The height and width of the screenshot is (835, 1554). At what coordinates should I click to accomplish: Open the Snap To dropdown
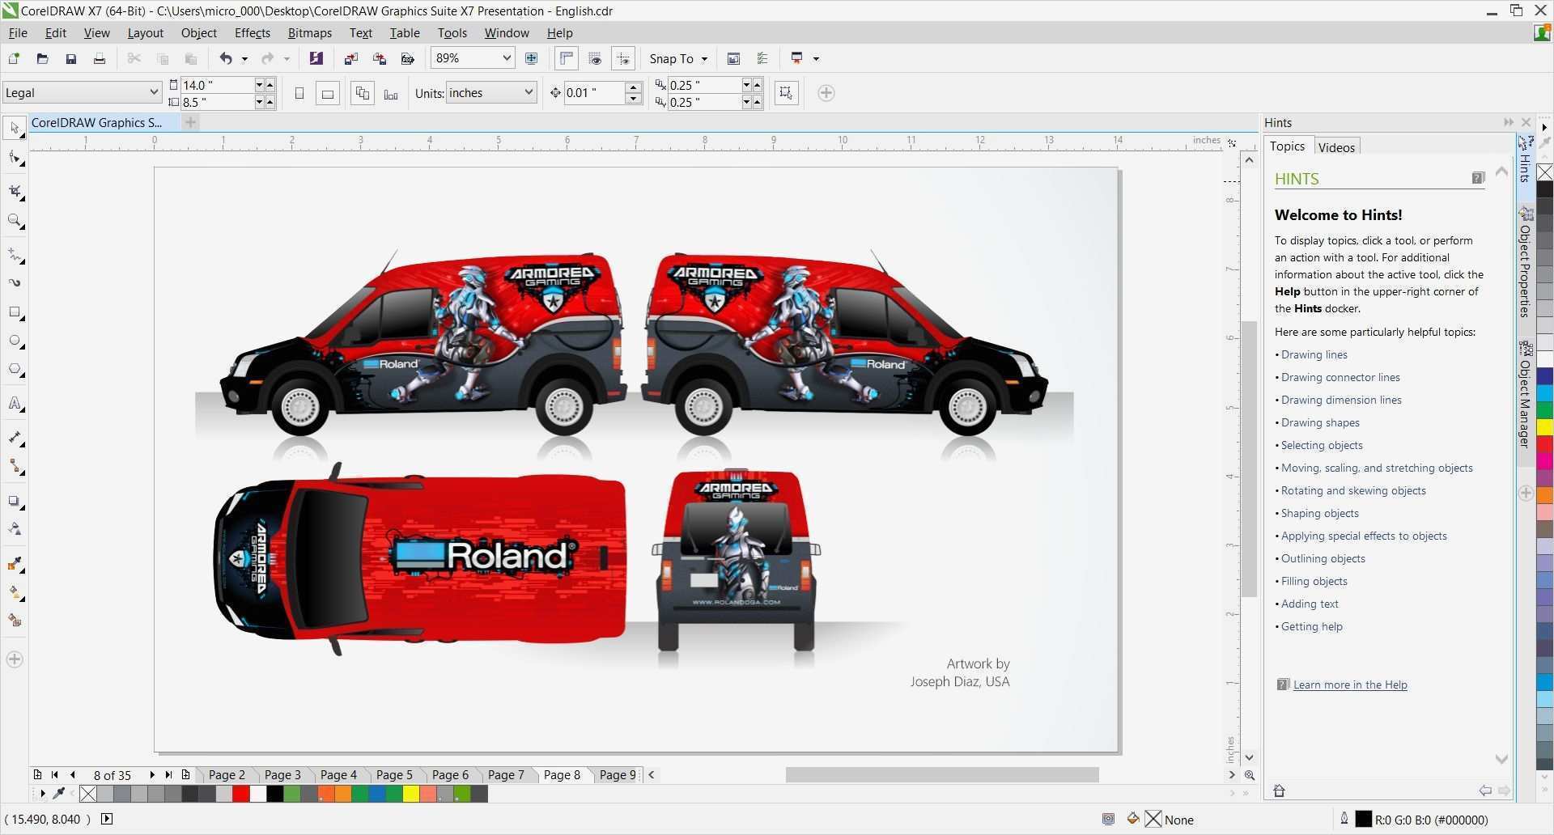[x=678, y=58]
